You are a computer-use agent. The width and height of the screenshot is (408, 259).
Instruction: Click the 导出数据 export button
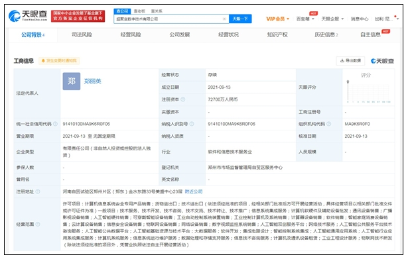[350, 61]
